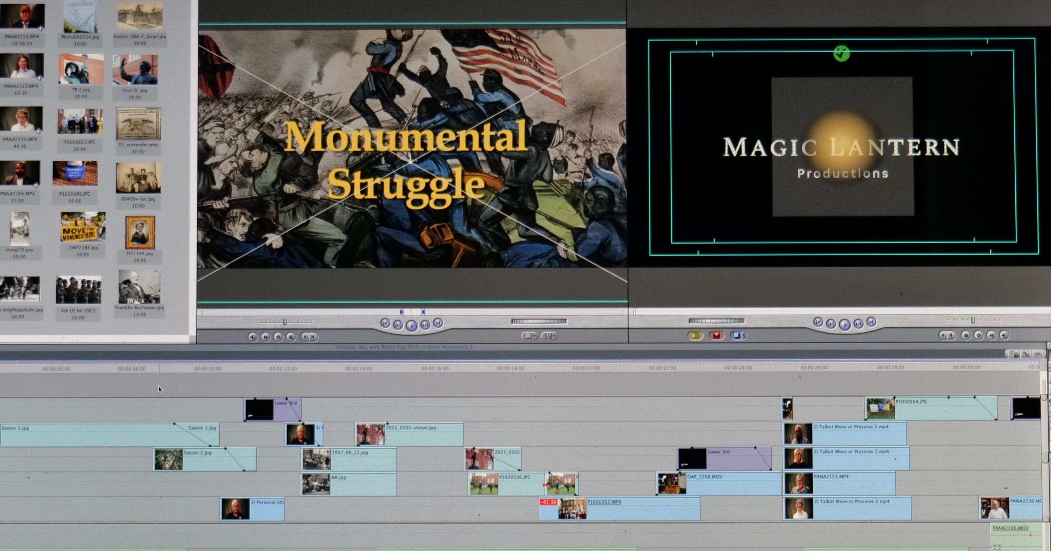
Task: Click Viewer's Match Frame button
Action: click(x=253, y=337)
